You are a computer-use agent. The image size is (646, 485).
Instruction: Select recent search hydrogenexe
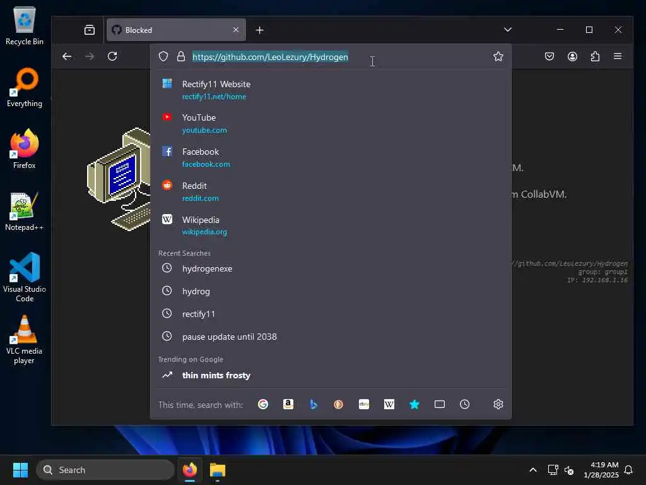[x=331, y=268]
